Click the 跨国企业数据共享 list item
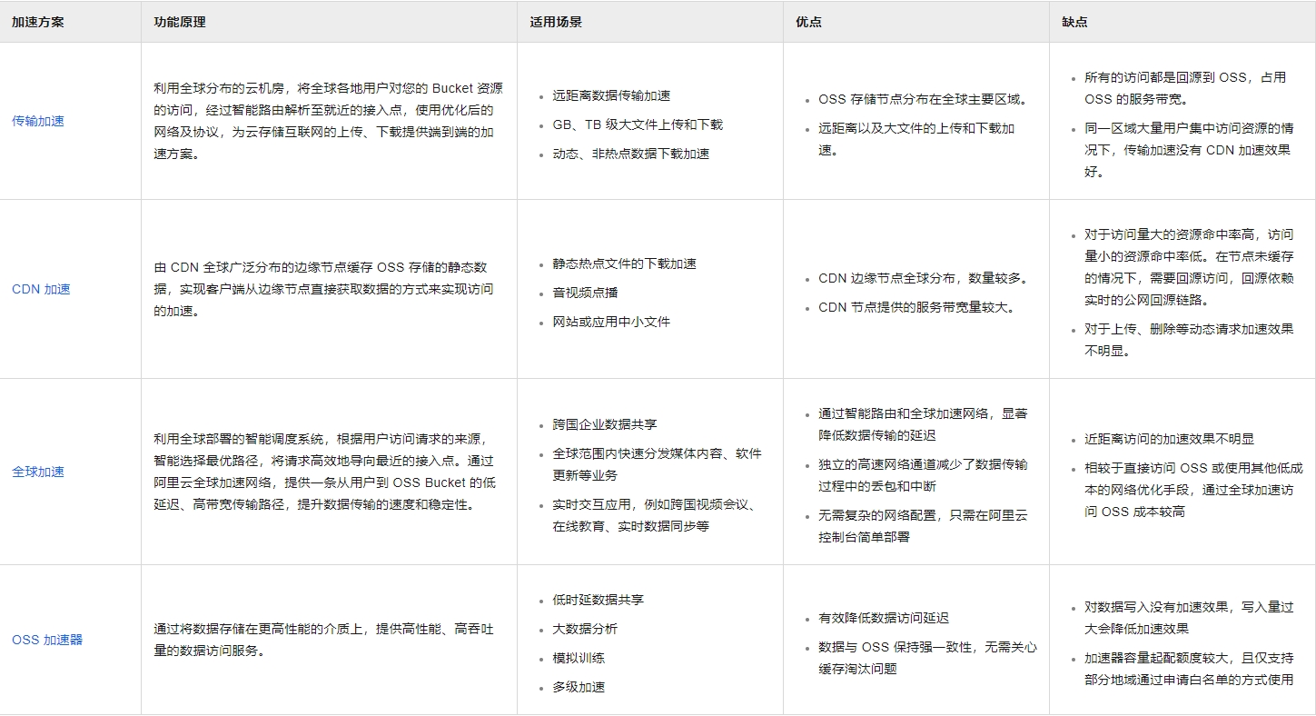 pos(604,424)
